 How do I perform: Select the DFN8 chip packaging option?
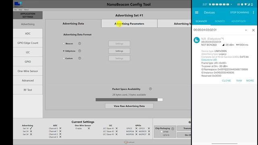tap(162, 132)
